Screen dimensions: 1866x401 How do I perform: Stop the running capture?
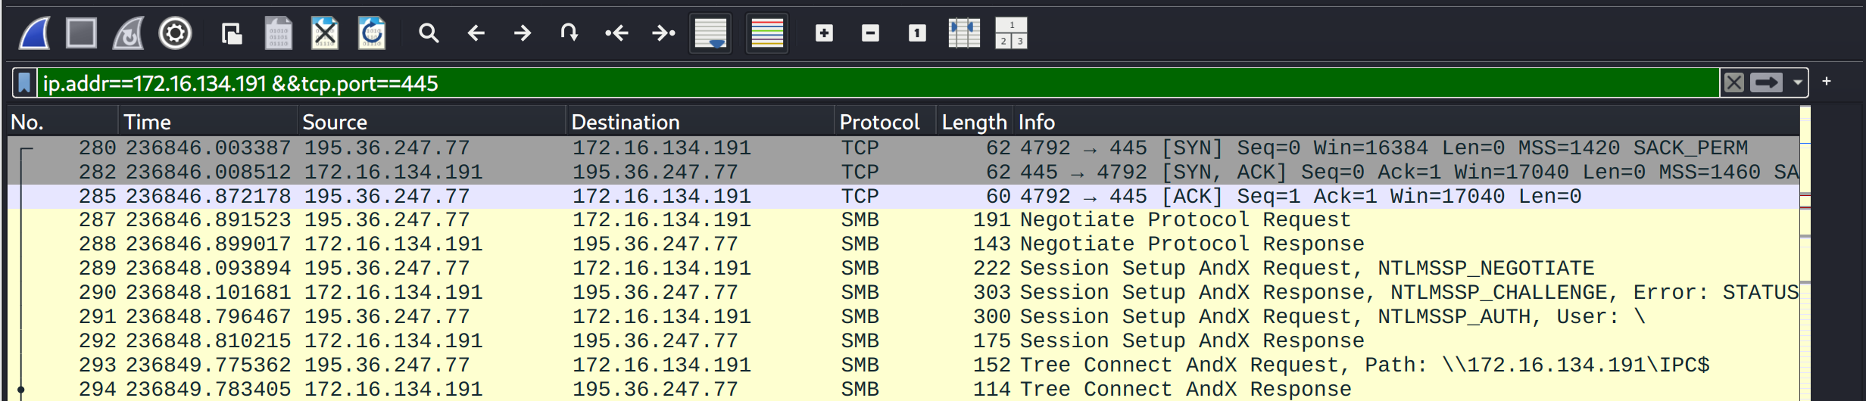(x=81, y=33)
